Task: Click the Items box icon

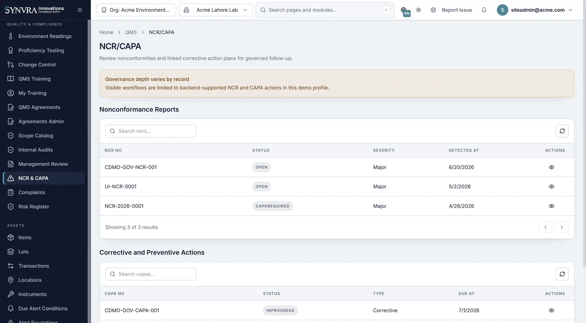Action: (11, 238)
